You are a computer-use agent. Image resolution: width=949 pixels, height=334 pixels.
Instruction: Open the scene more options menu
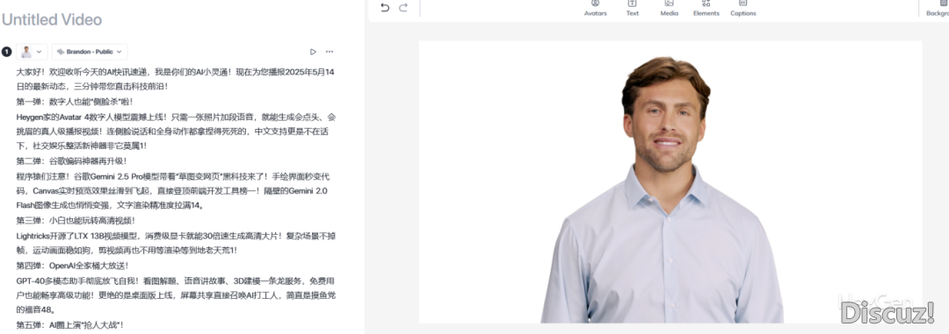point(330,52)
